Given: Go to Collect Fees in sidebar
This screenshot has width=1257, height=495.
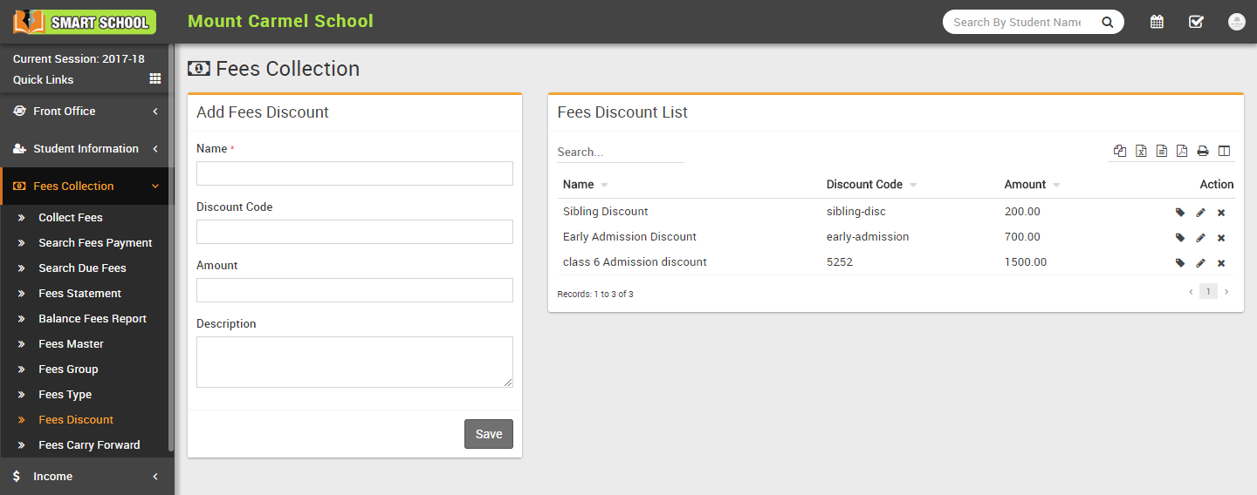Looking at the screenshot, I should [x=70, y=218].
